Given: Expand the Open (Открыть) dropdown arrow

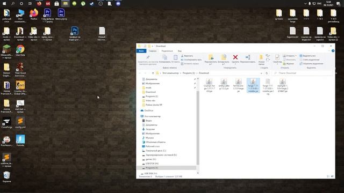Looking at the screenshot, I should pyautogui.click(x=296, y=56).
